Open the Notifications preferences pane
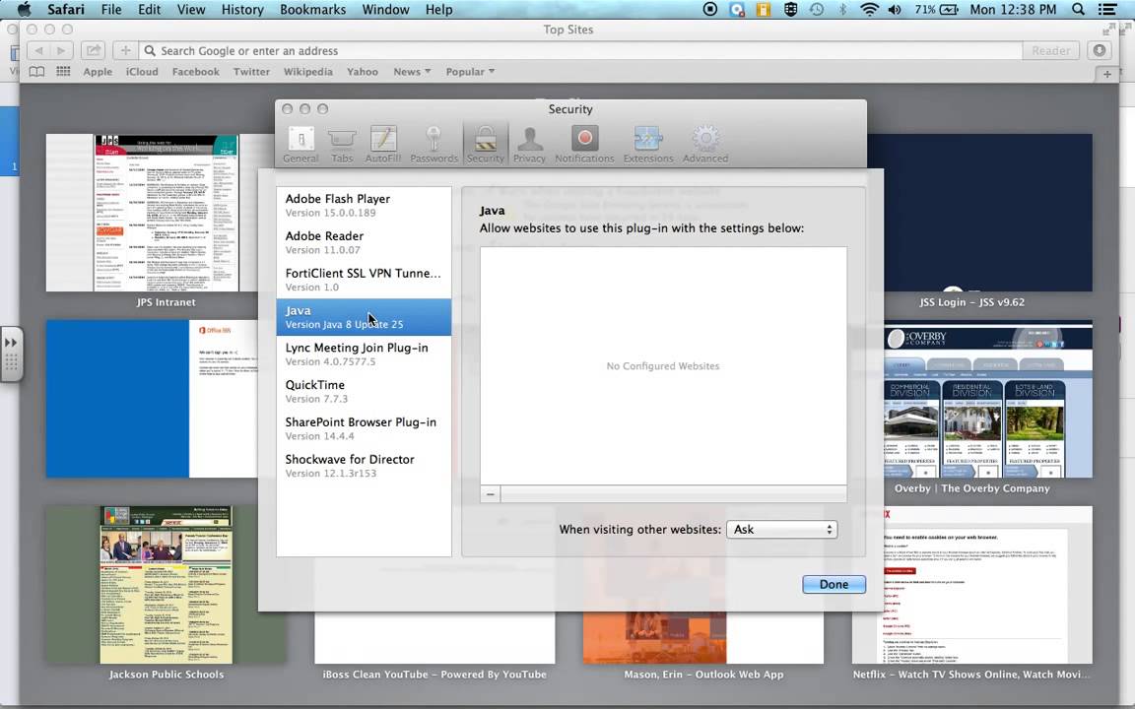Screen dimensions: 1135x709 click(584, 144)
